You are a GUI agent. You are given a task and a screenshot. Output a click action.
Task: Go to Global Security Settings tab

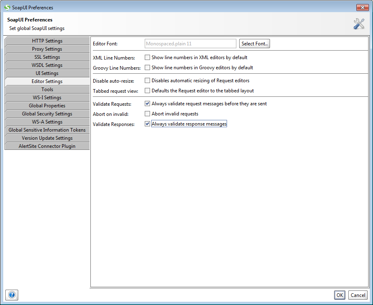click(x=47, y=114)
